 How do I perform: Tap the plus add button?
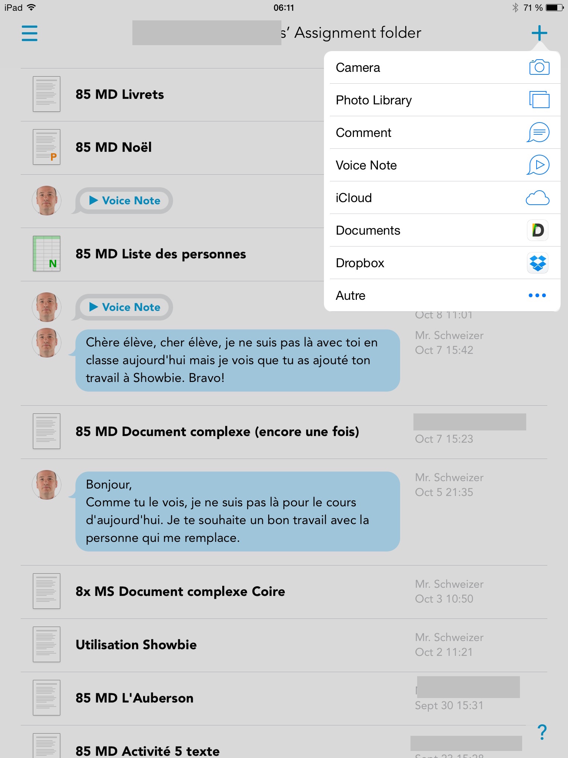coord(539,33)
